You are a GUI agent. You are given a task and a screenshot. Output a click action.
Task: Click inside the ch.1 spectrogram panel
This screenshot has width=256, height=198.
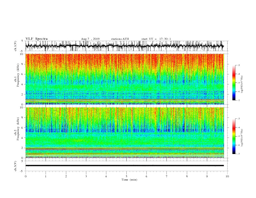[x=124, y=79]
